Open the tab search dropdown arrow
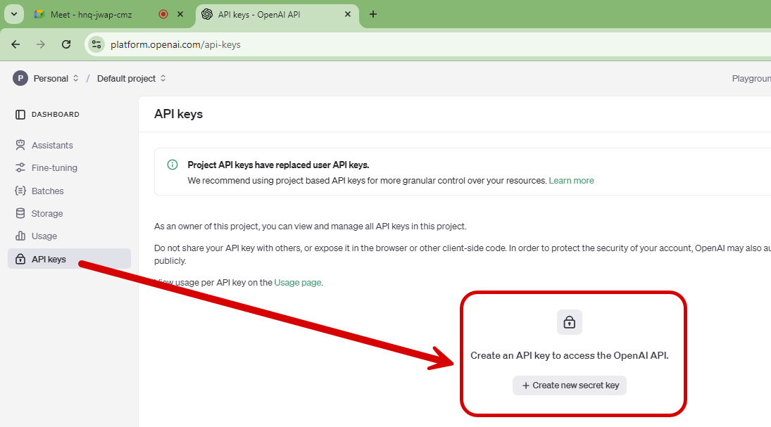The height and width of the screenshot is (427, 771). [x=14, y=14]
